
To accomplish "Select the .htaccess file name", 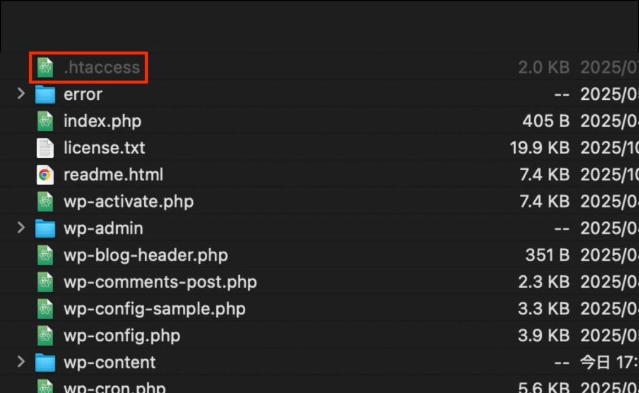I will 102,67.
